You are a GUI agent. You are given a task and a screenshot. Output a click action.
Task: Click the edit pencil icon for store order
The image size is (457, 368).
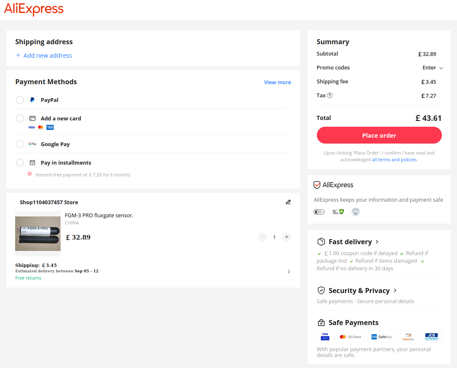288,202
